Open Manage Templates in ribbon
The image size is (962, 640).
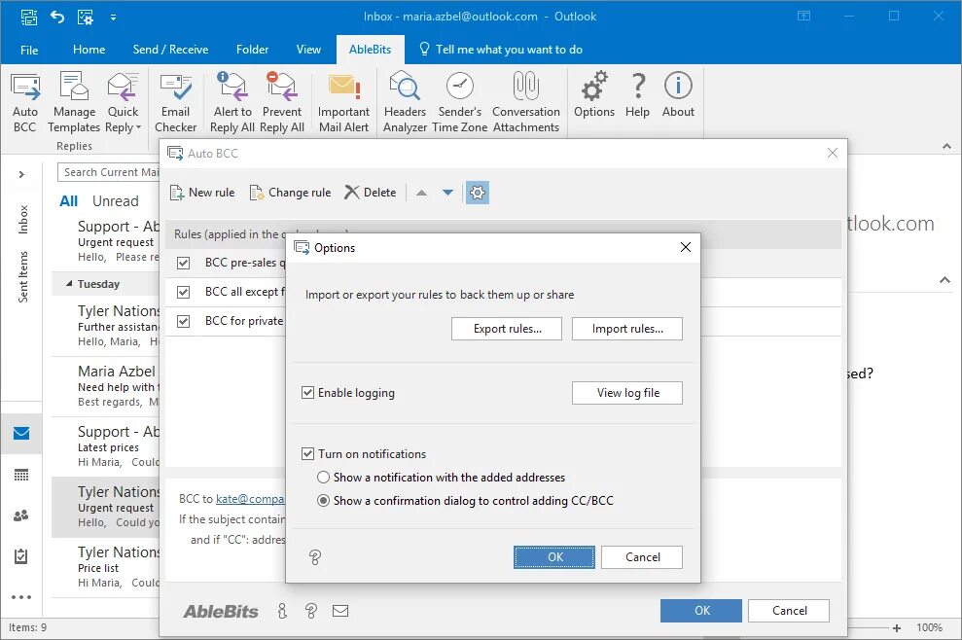coord(74,102)
